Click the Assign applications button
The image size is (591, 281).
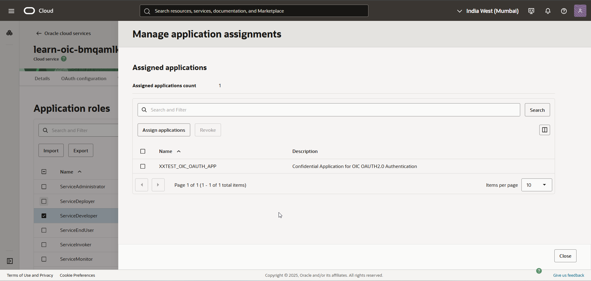(164, 130)
